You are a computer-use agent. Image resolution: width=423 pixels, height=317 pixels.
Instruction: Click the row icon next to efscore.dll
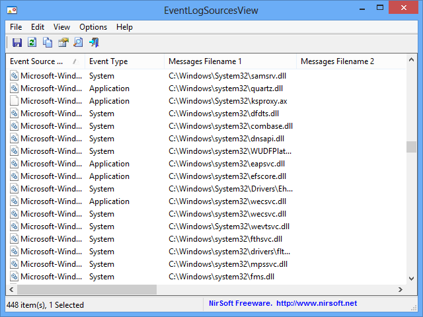[14, 176]
